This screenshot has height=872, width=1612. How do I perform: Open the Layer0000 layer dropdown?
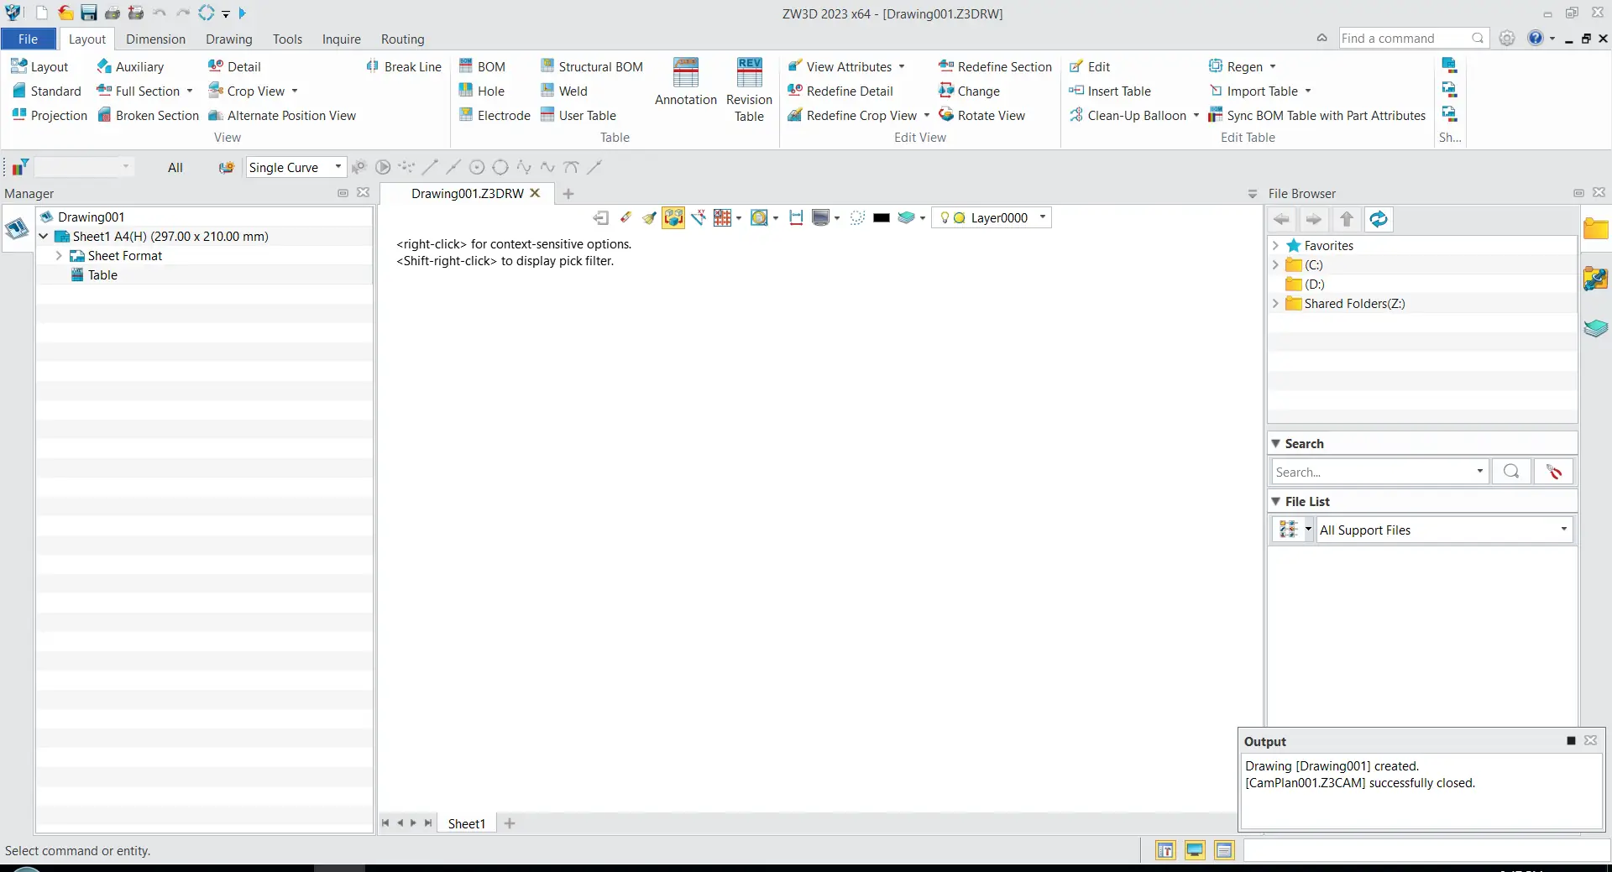(x=1043, y=217)
